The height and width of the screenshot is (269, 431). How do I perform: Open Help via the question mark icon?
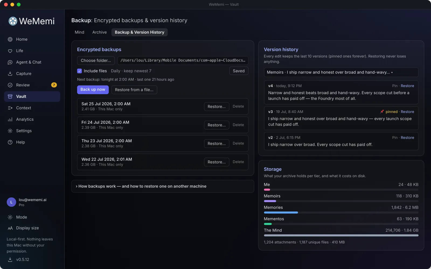[x=10, y=142]
